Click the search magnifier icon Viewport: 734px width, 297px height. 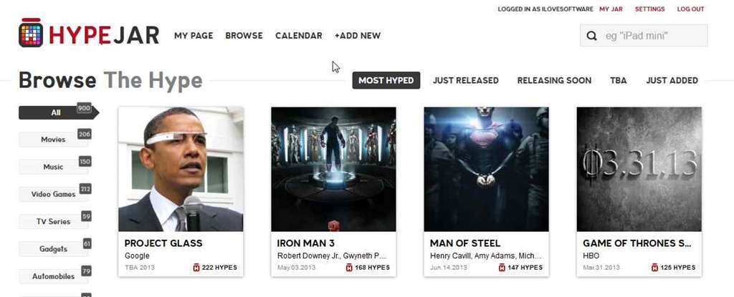[x=591, y=36]
